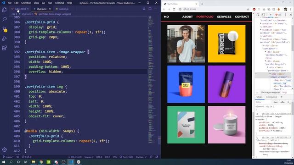Viewport: 294px width, 165px height.
Task: Click Open Changes icon in editor title bar
Action: click(144, 9)
